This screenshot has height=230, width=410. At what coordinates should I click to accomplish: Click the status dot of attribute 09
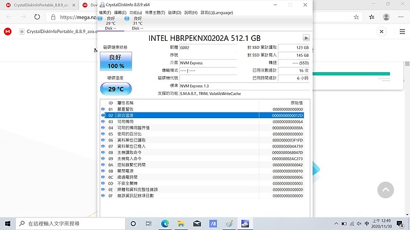[x=102, y=158]
